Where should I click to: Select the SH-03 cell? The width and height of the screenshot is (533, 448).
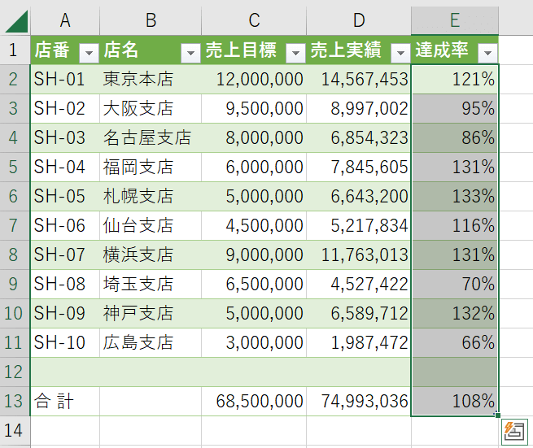(x=65, y=137)
